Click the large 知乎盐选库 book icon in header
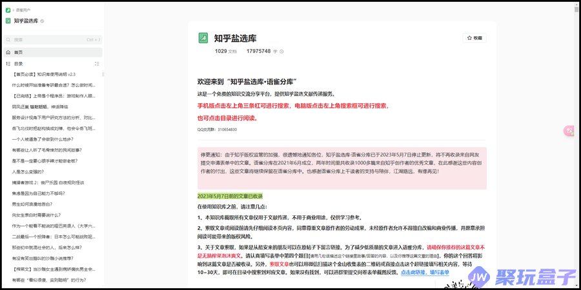 203,38
